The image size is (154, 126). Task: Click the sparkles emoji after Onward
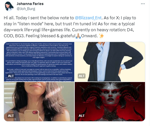pos(101,36)
